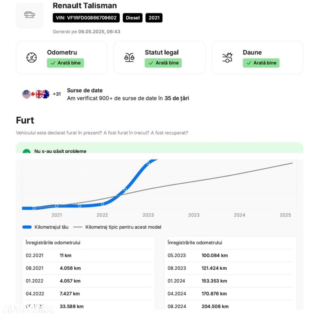Click the Daune car crash icon
Viewport: 319px width, 314px height.
[x=227, y=57]
